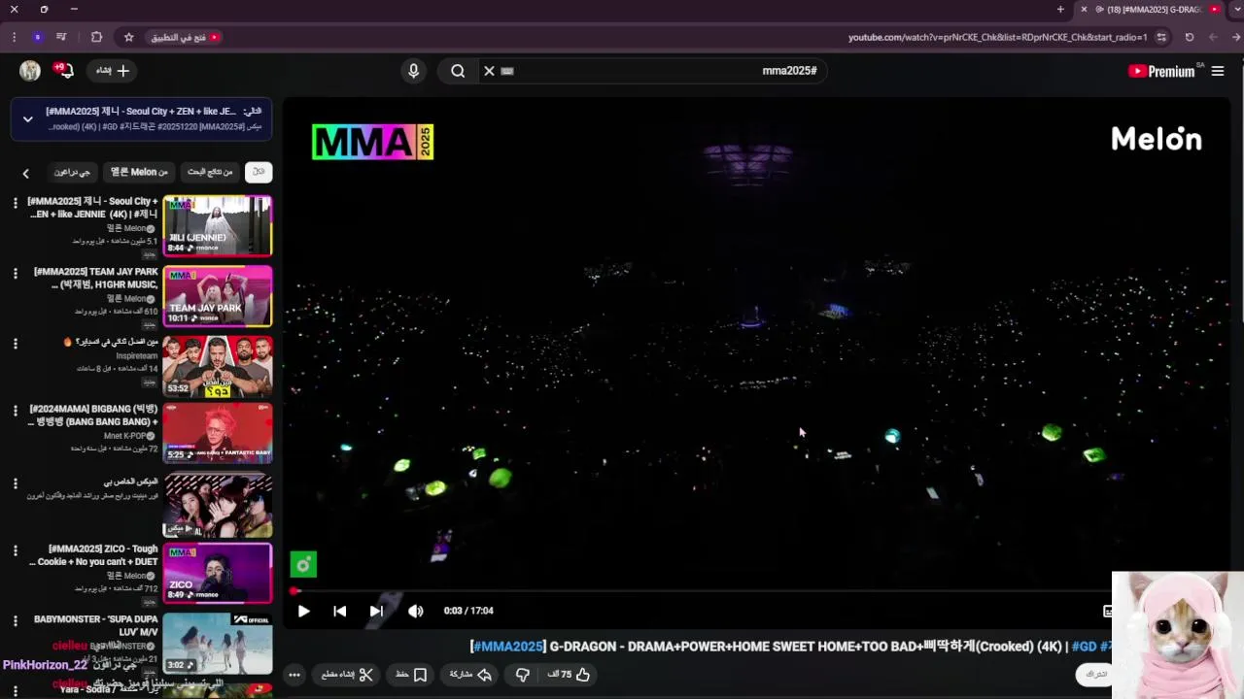
Task: Skip to the next video
Action: [376, 611]
